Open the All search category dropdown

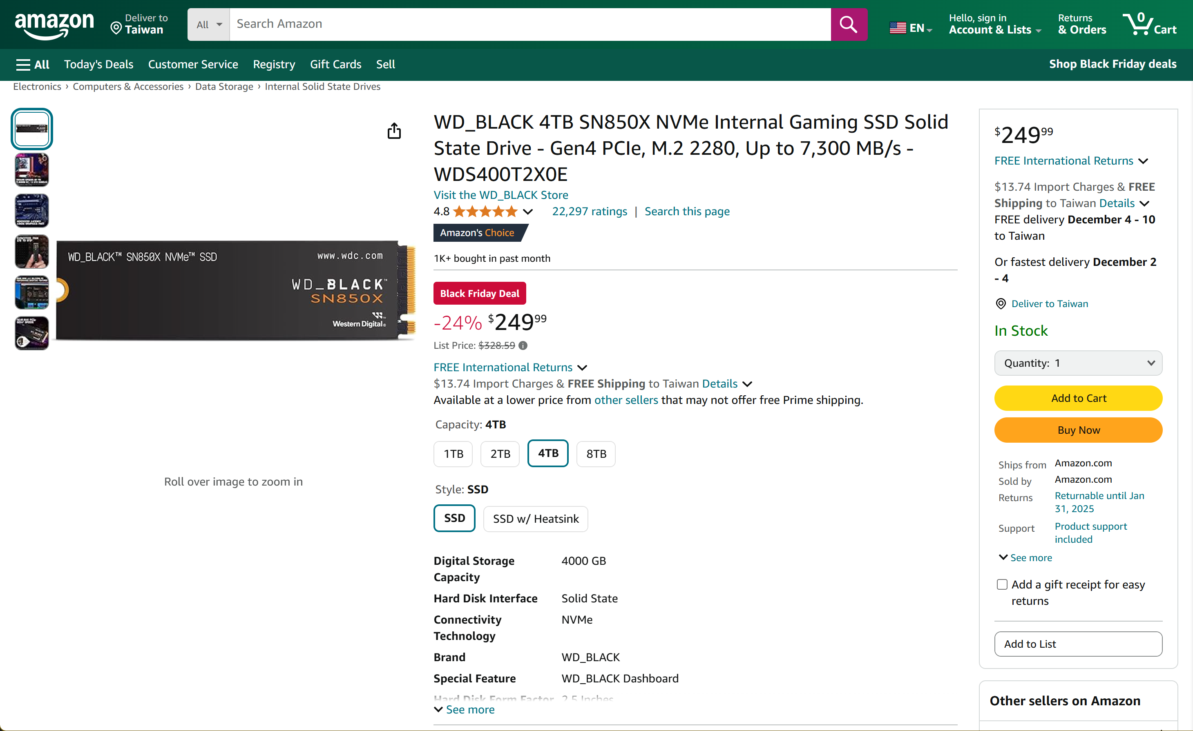click(x=209, y=24)
